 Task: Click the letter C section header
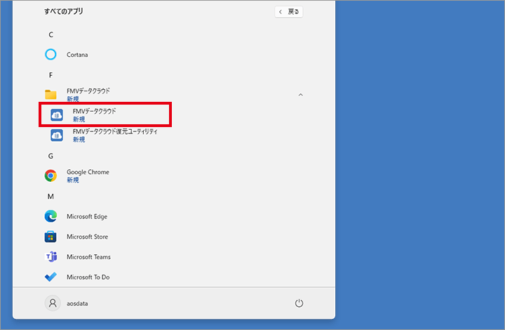[50, 34]
